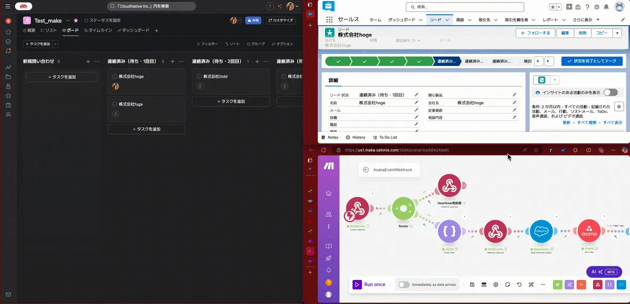630x304 pixels.
Task: Open 商談 tab in Salesforce navigation
Action: click(x=460, y=19)
